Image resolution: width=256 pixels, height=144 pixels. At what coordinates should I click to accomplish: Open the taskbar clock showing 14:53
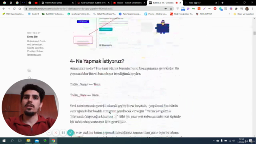[241, 141]
